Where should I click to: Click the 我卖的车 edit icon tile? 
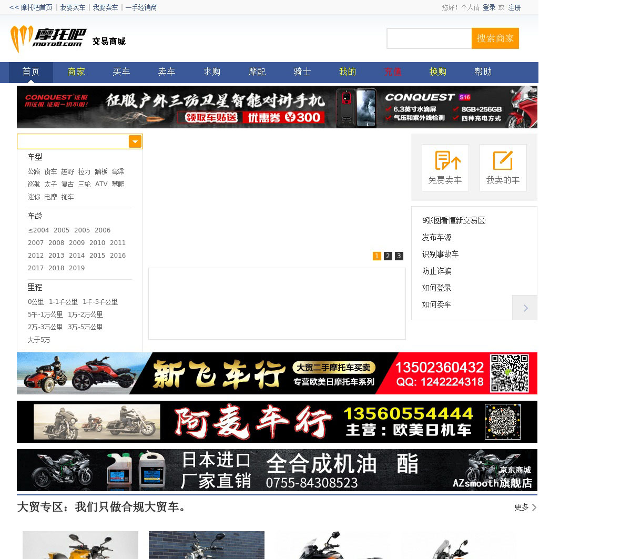pos(503,168)
